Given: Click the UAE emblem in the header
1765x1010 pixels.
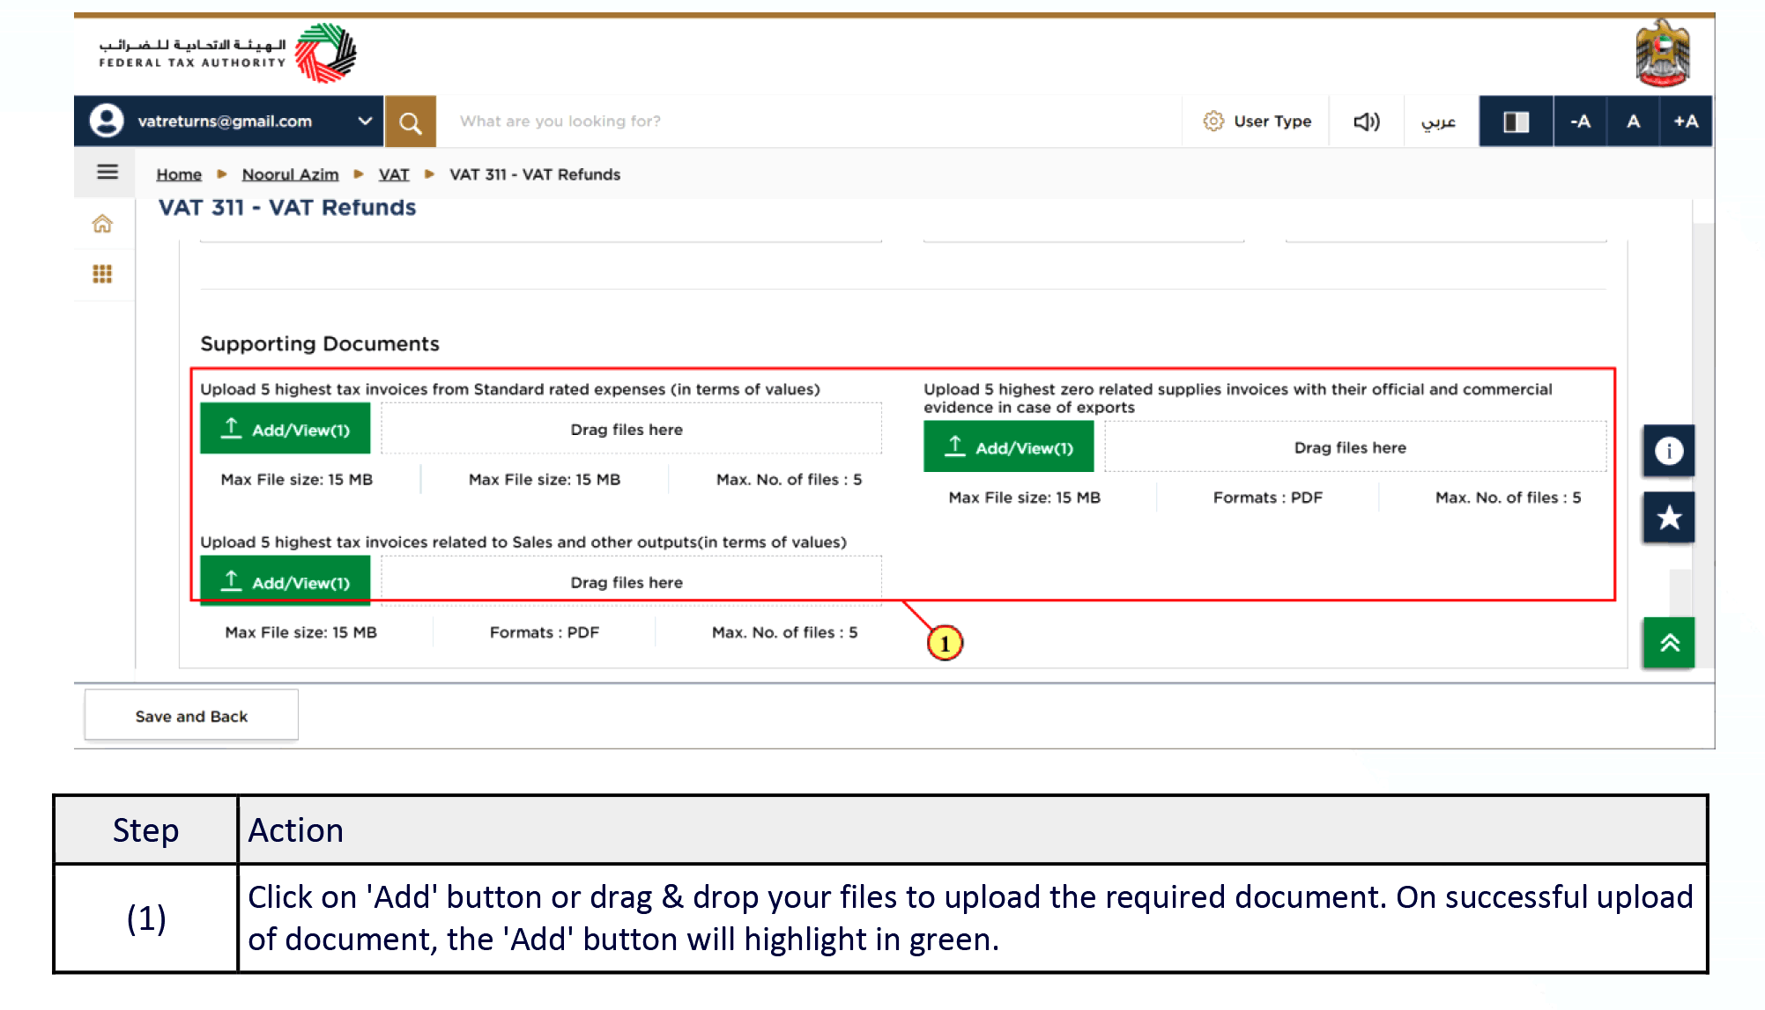Looking at the screenshot, I should [1664, 55].
